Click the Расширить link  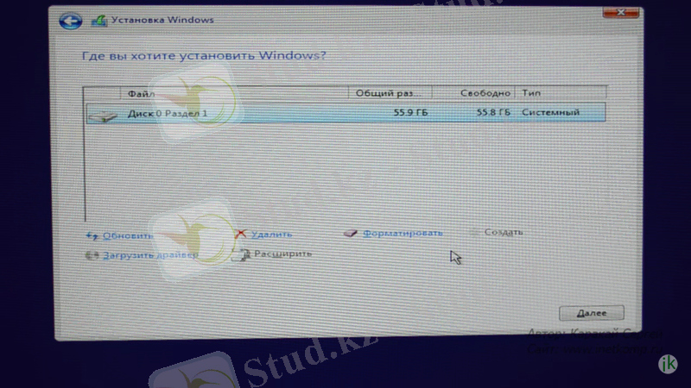(283, 253)
